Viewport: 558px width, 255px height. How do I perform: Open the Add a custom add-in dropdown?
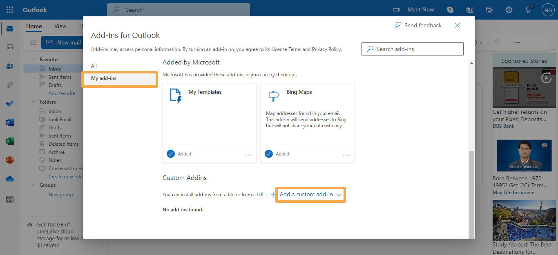(310, 195)
